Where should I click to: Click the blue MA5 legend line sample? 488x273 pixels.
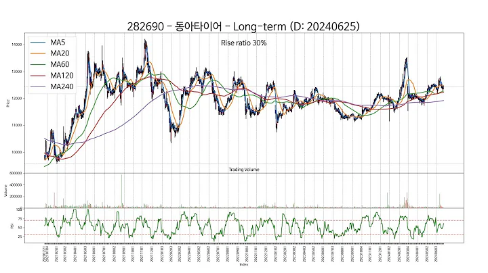[38, 43]
